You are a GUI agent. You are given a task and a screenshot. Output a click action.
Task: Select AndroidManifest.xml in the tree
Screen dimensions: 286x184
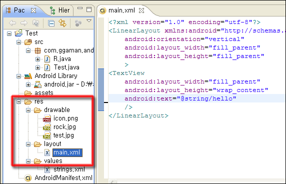[63, 178]
